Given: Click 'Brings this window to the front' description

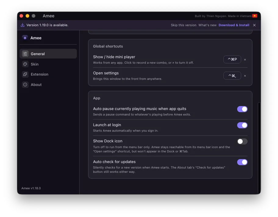Looking at the screenshot, I should pos(127,79).
